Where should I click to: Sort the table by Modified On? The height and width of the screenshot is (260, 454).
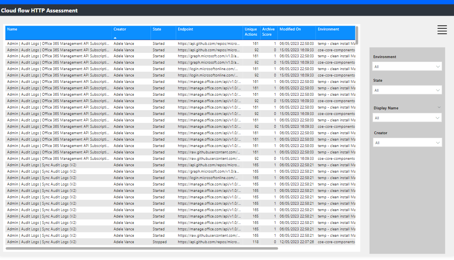[x=289, y=29]
